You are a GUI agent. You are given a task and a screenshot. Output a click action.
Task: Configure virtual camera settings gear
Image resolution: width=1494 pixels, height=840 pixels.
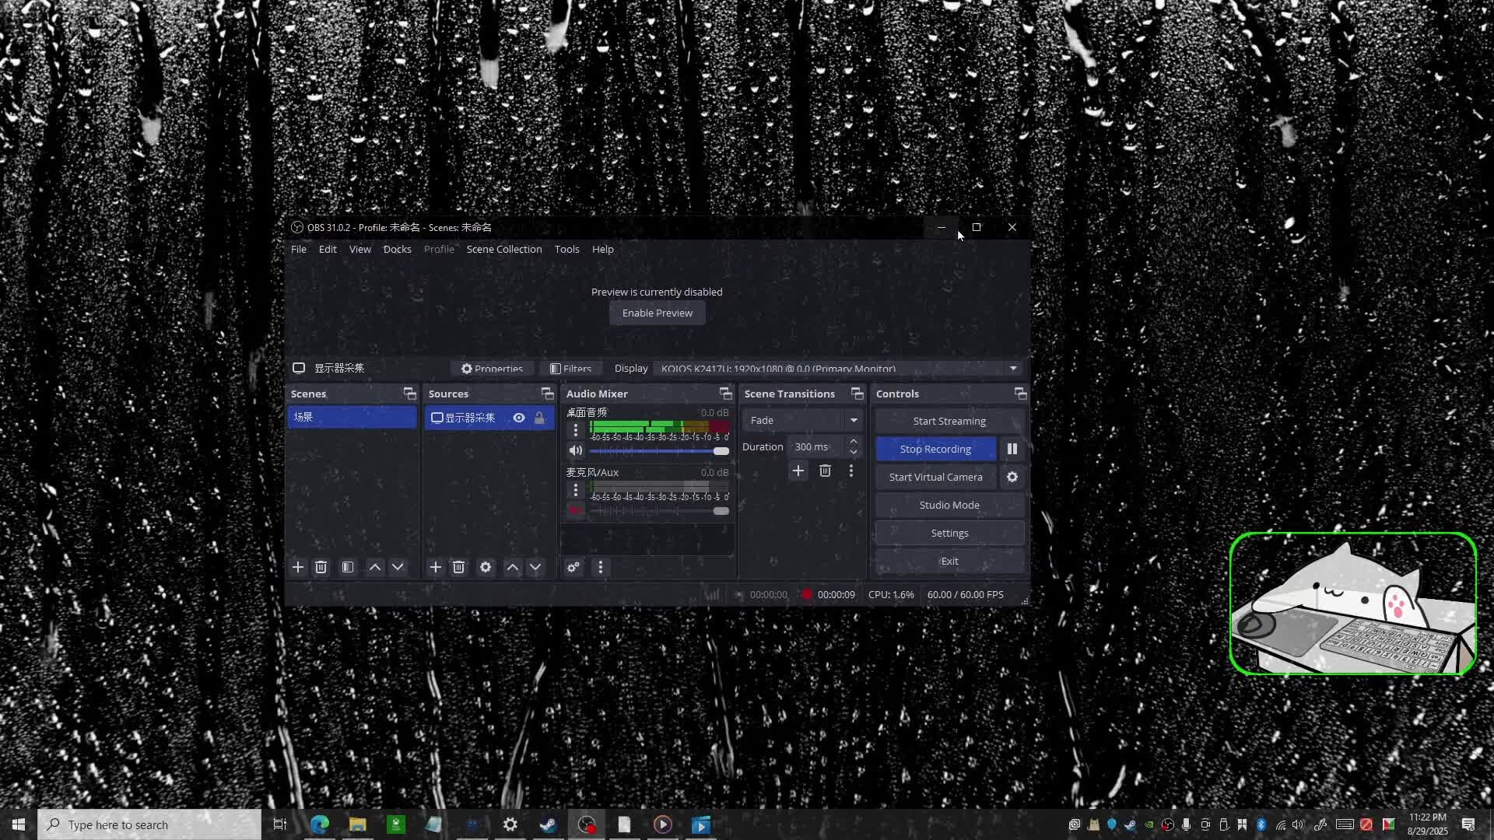click(1012, 477)
